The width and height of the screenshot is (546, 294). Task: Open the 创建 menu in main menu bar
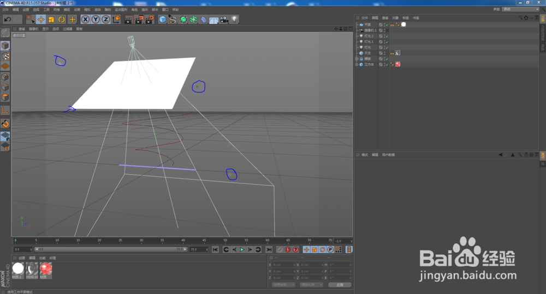pyautogui.click(x=26, y=10)
